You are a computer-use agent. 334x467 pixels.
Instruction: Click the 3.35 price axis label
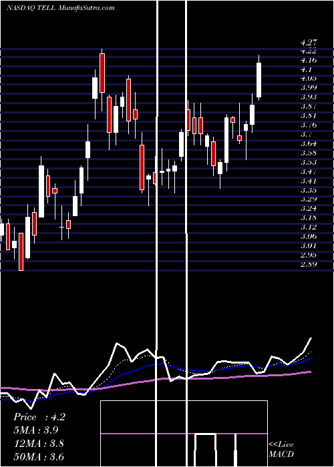coord(309,190)
